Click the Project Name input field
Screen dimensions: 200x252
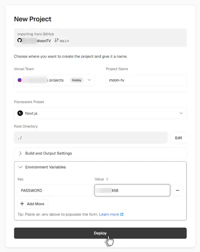(146, 80)
